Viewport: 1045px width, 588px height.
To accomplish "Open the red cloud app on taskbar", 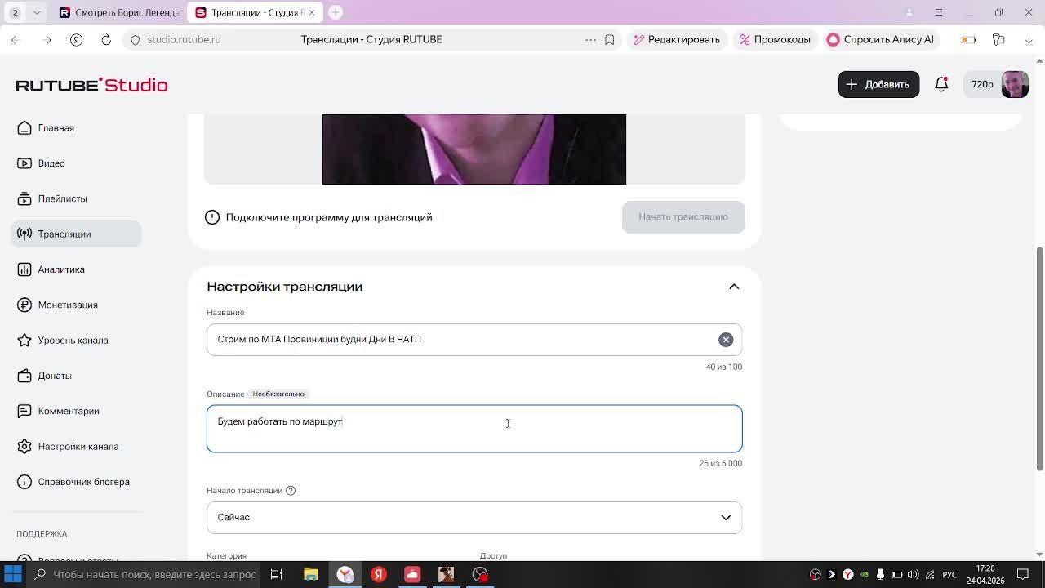I will pyautogui.click(x=412, y=575).
